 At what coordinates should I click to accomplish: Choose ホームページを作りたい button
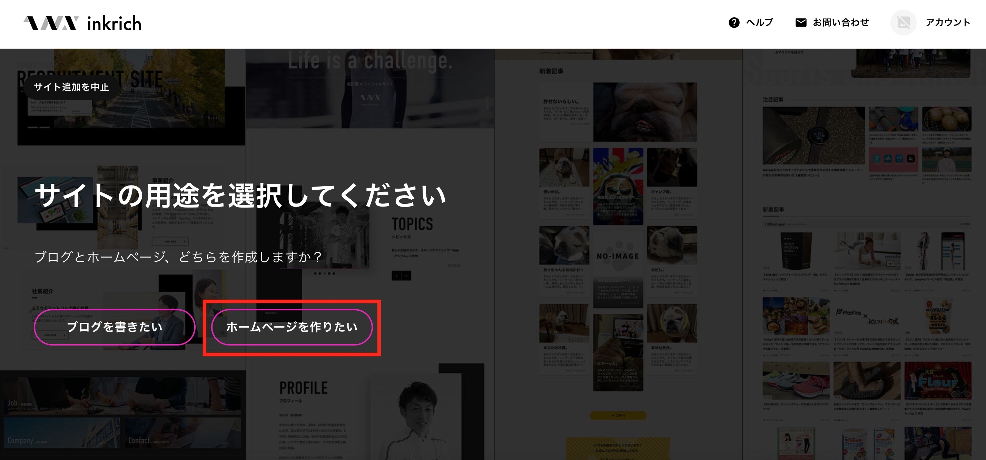pyautogui.click(x=292, y=327)
